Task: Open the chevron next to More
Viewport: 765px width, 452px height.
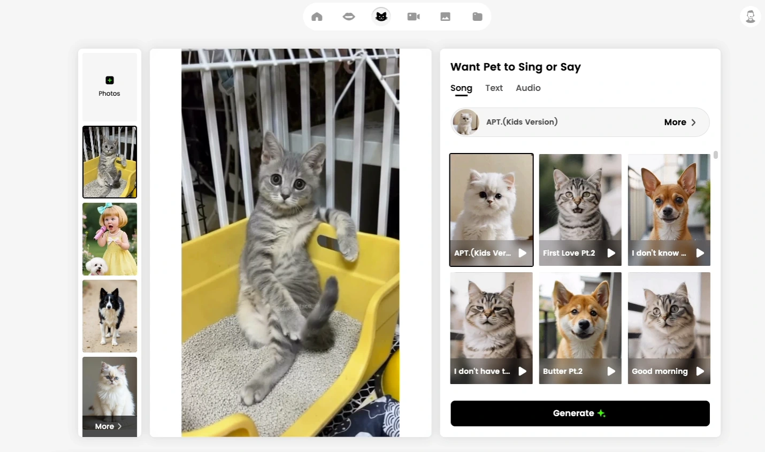Action: pos(694,122)
